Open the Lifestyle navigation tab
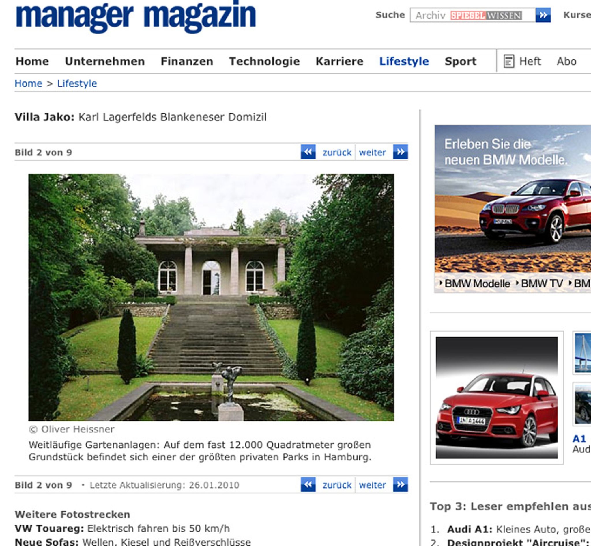Viewport: 591px width, 546px height. (404, 61)
